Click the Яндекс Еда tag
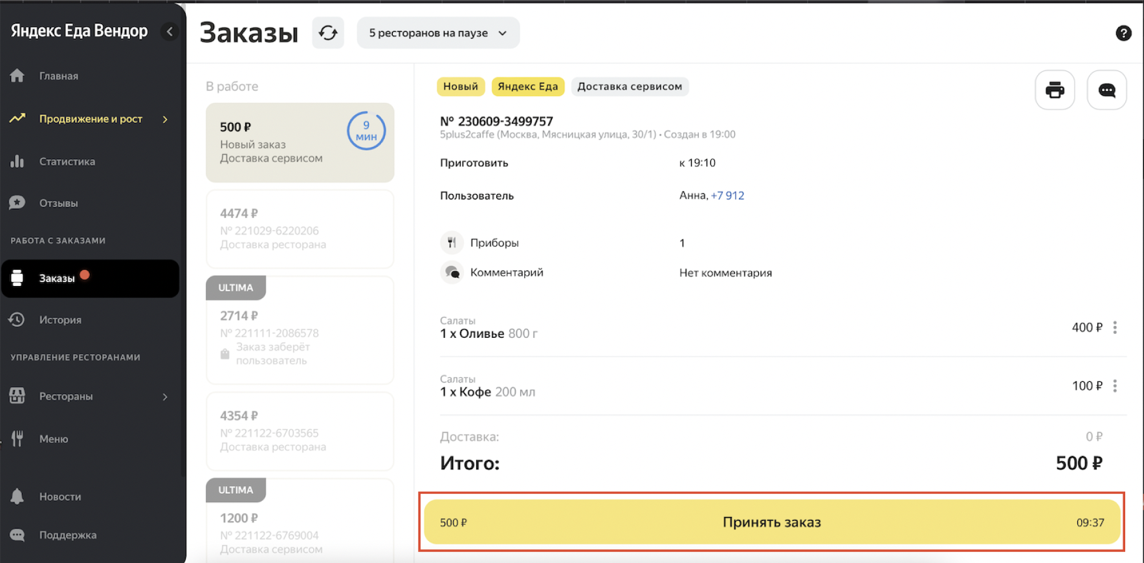Image resolution: width=1144 pixels, height=563 pixels. 528,86
